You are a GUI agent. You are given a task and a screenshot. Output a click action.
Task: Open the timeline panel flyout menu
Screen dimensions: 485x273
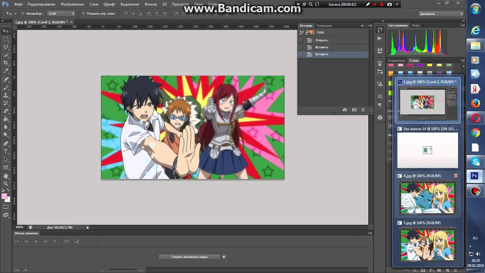(370, 233)
